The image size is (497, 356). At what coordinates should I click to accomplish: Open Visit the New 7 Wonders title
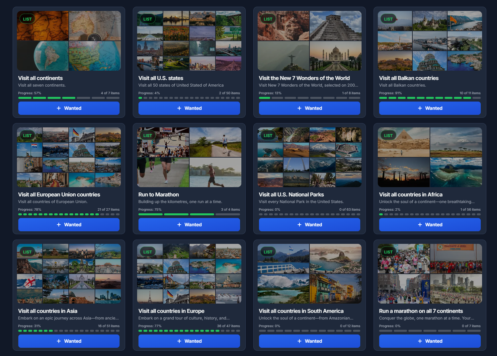[304, 78]
